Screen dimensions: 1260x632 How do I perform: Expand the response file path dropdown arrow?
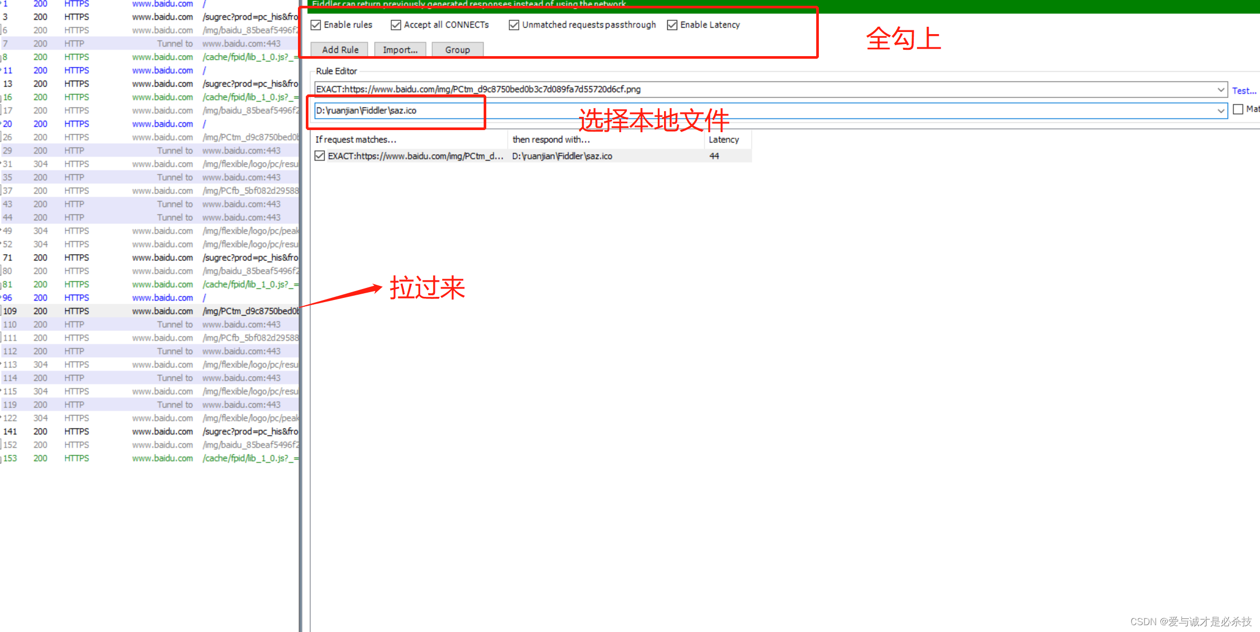(x=1221, y=111)
